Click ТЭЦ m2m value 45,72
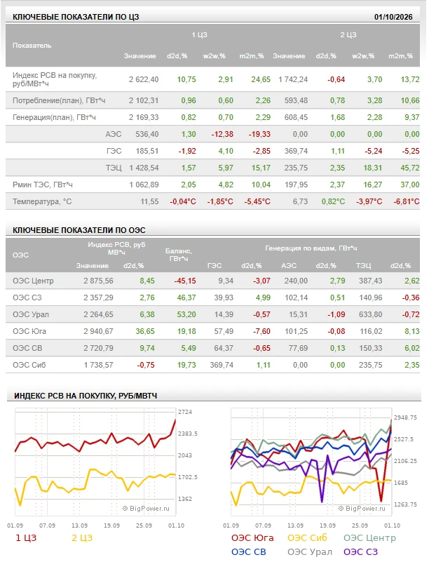The height and width of the screenshot is (569, 429). (410, 168)
